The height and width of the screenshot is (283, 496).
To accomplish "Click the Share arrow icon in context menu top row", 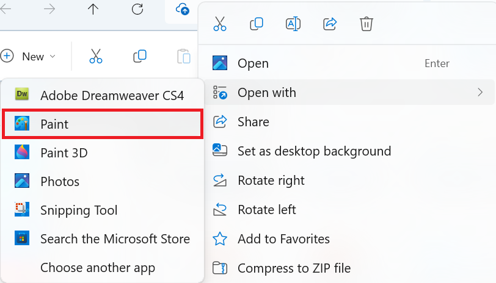I will point(330,24).
